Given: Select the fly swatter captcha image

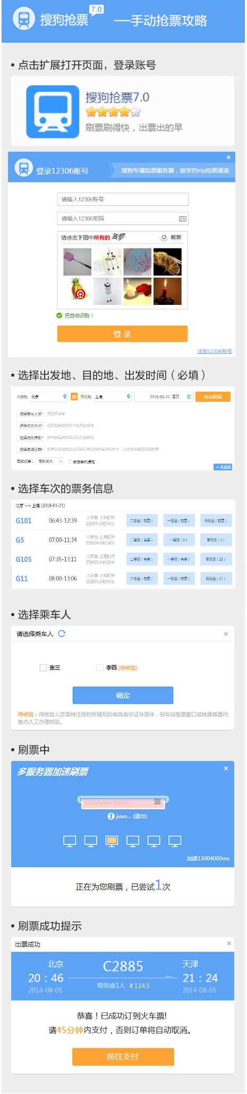Looking at the screenshot, I should [x=77, y=262].
